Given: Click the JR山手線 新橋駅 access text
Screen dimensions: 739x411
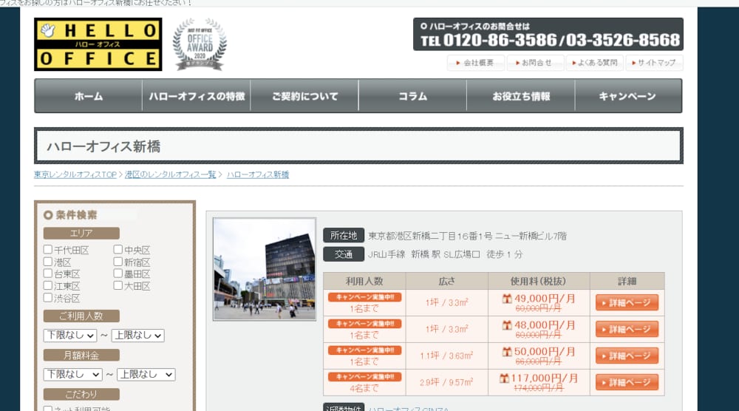Looking at the screenshot, I should coord(445,254).
